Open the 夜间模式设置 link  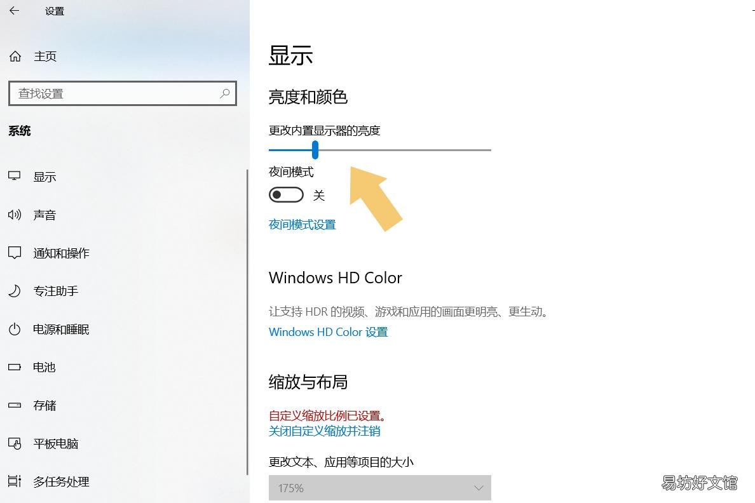point(303,225)
